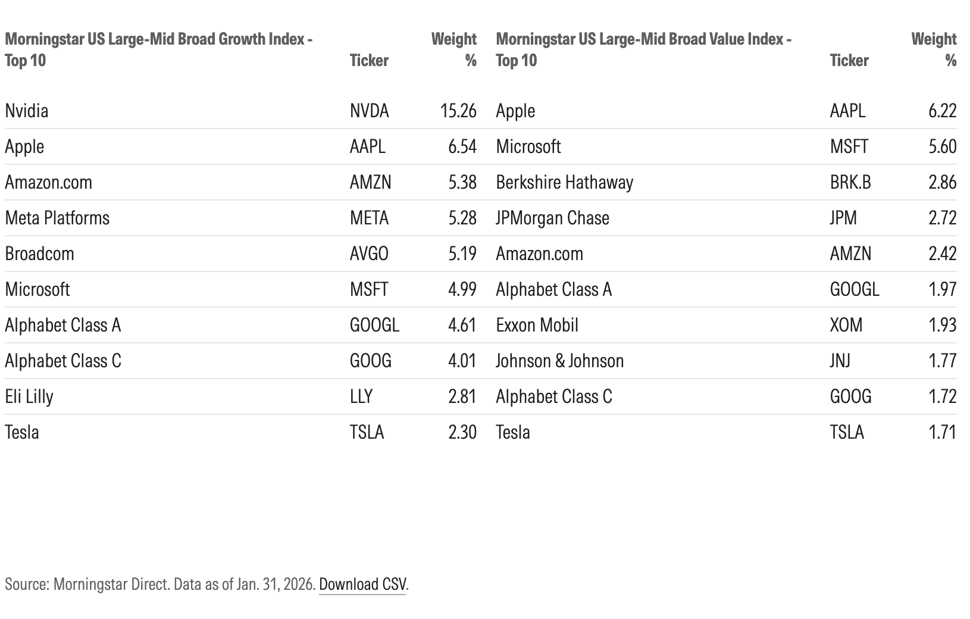This screenshot has height=619, width=970.
Task: Select Berkshire Hathaway in the Value table
Action: tap(564, 182)
